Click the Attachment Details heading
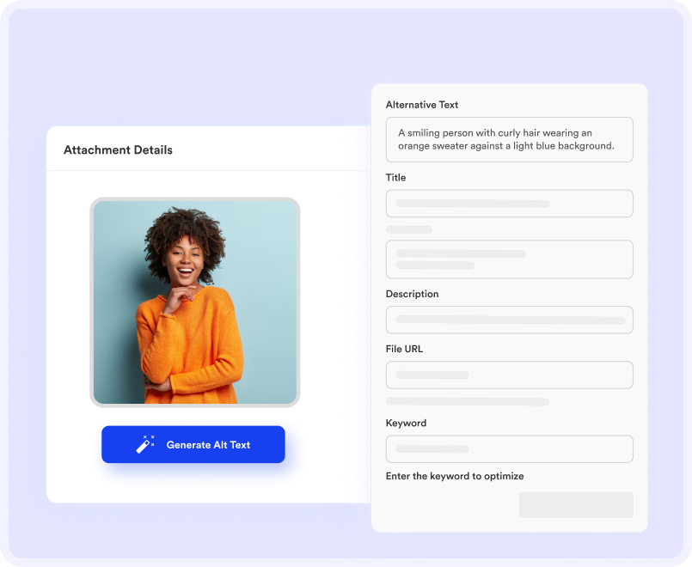 [118, 149]
